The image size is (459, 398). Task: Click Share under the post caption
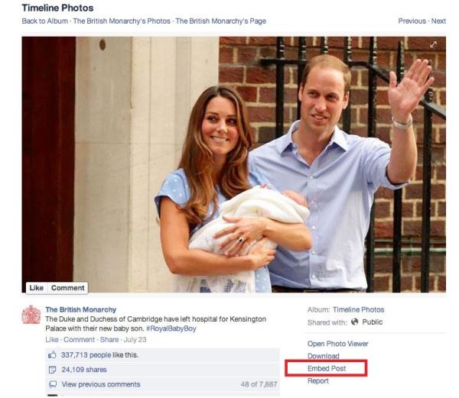(x=109, y=339)
